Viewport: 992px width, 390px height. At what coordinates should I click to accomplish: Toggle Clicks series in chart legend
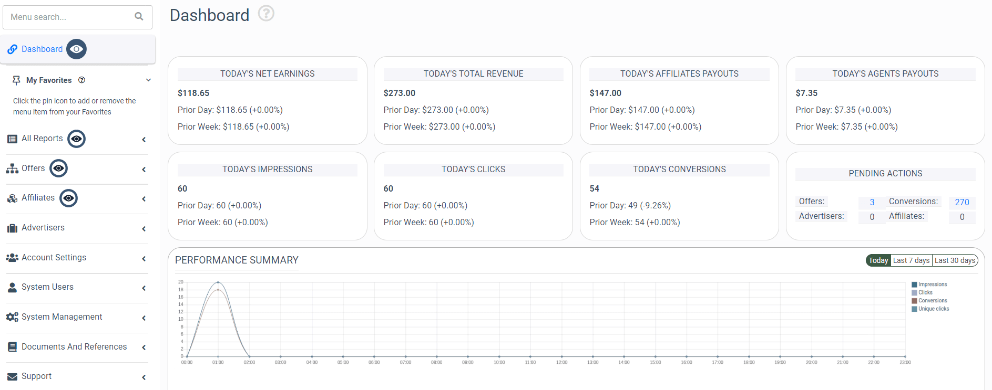(922, 293)
